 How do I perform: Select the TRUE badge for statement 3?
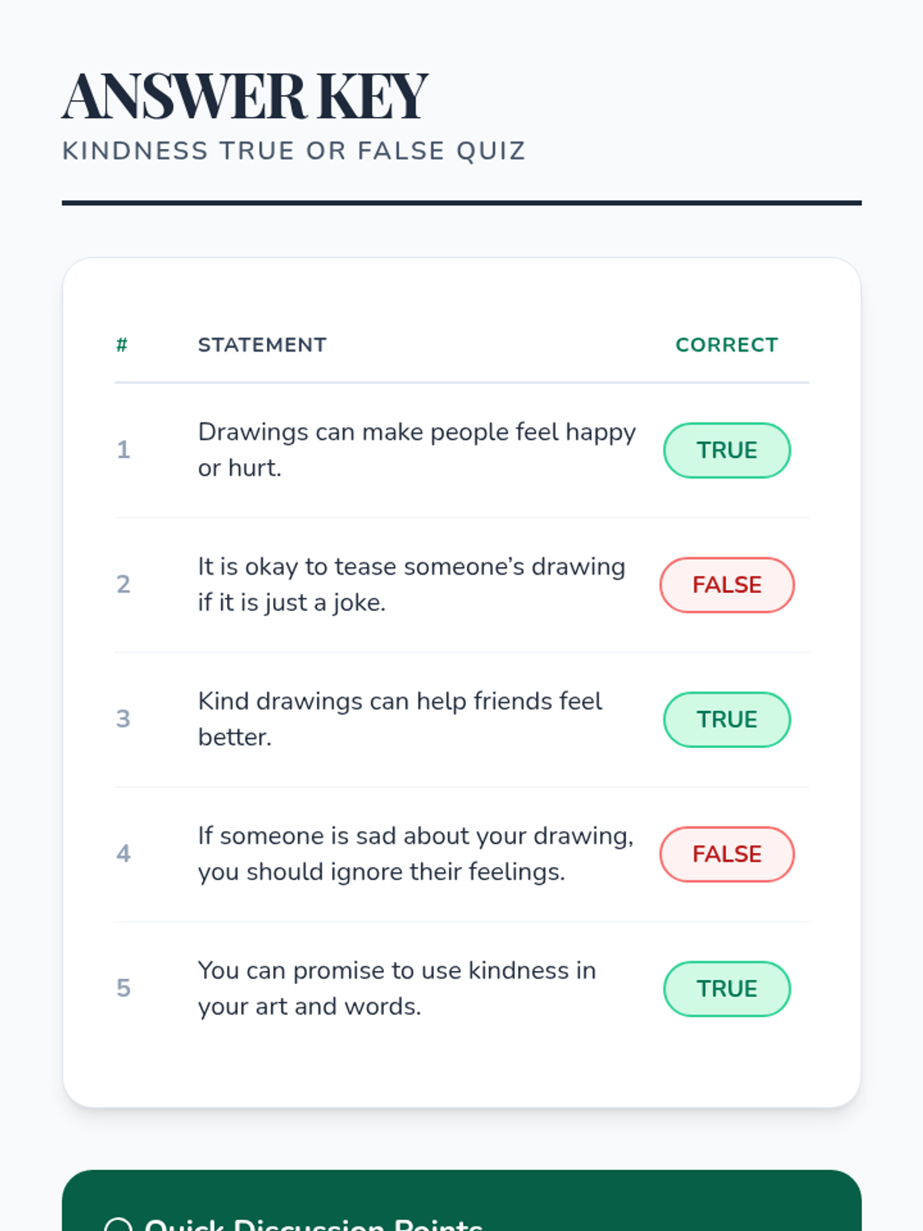[x=727, y=719]
